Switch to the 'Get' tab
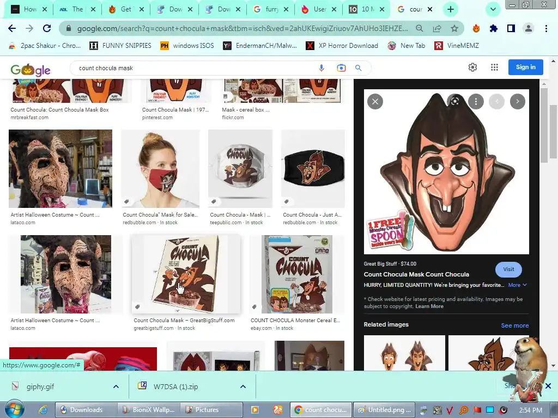 (126, 9)
